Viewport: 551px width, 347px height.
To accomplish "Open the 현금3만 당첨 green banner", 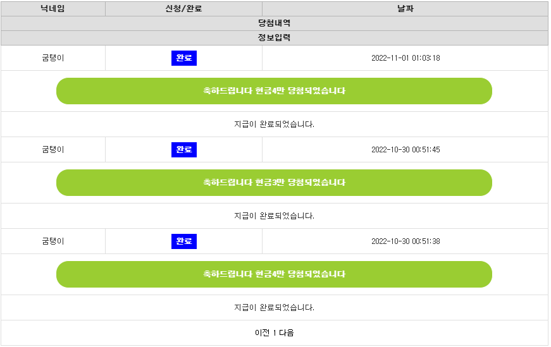I will tap(274, 183).
